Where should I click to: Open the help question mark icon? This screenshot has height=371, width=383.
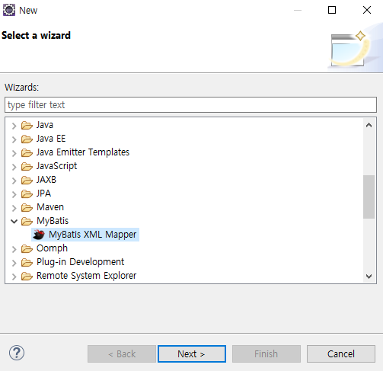17,353
